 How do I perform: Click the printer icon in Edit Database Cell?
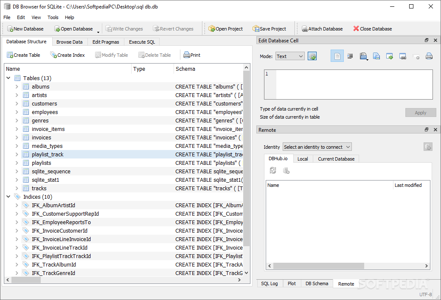click(x=429, y=56)
